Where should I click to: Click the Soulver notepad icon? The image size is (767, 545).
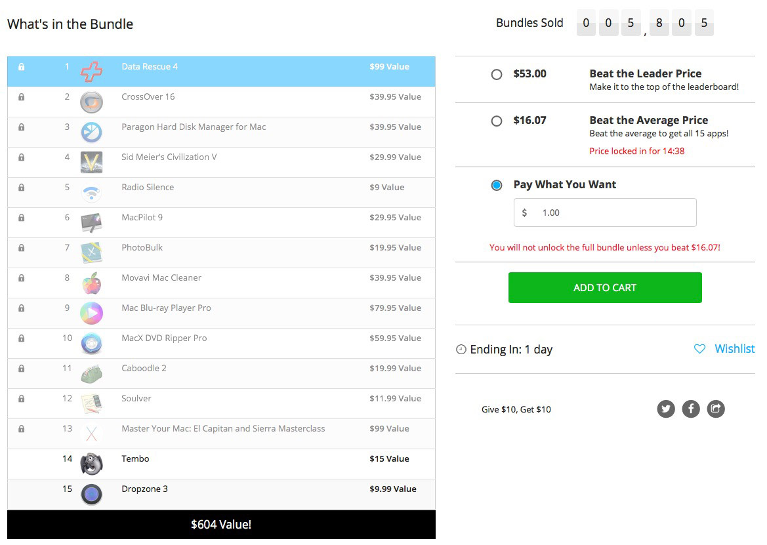coord(91,404)
